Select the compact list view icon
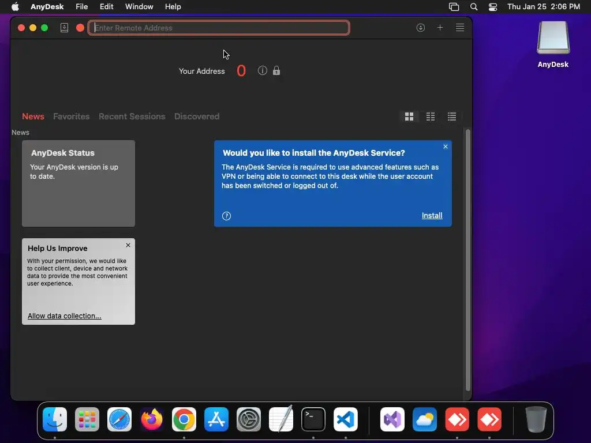Image resolution: width=591 pixels, height=443 pixels. click(x=431, y=117)
